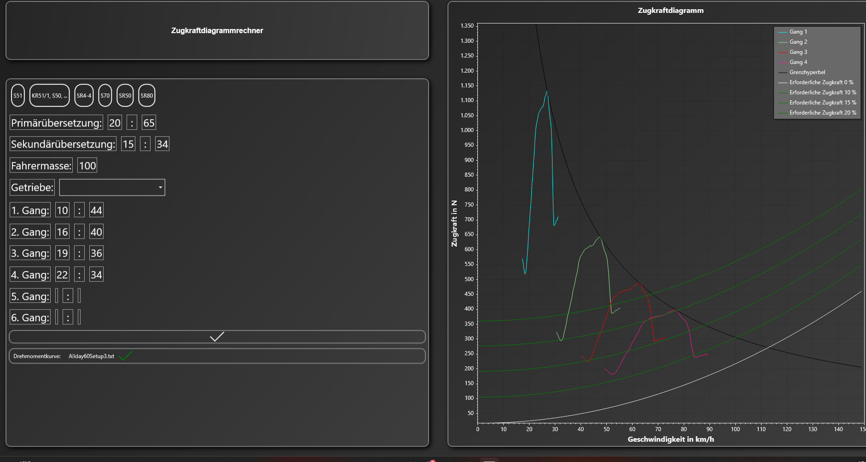Click 1. Gang first value field
Screen dimensions: 866x462
pos(62,210)
